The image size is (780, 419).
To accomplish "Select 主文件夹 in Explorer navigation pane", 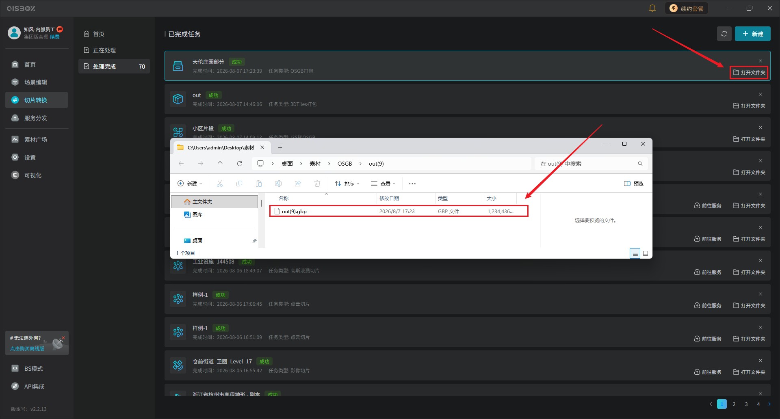I will [x=214, y=202].
